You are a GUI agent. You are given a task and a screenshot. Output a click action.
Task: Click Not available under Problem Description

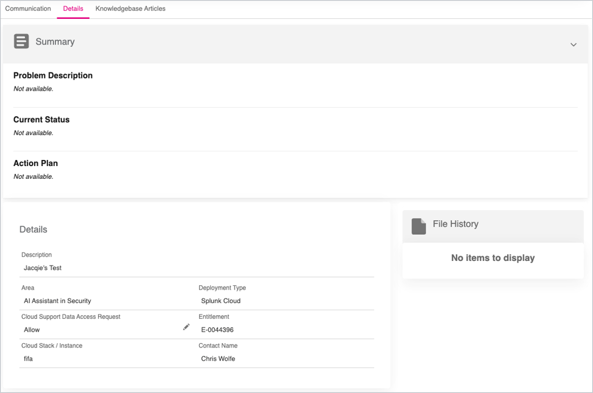coord(33,89)
